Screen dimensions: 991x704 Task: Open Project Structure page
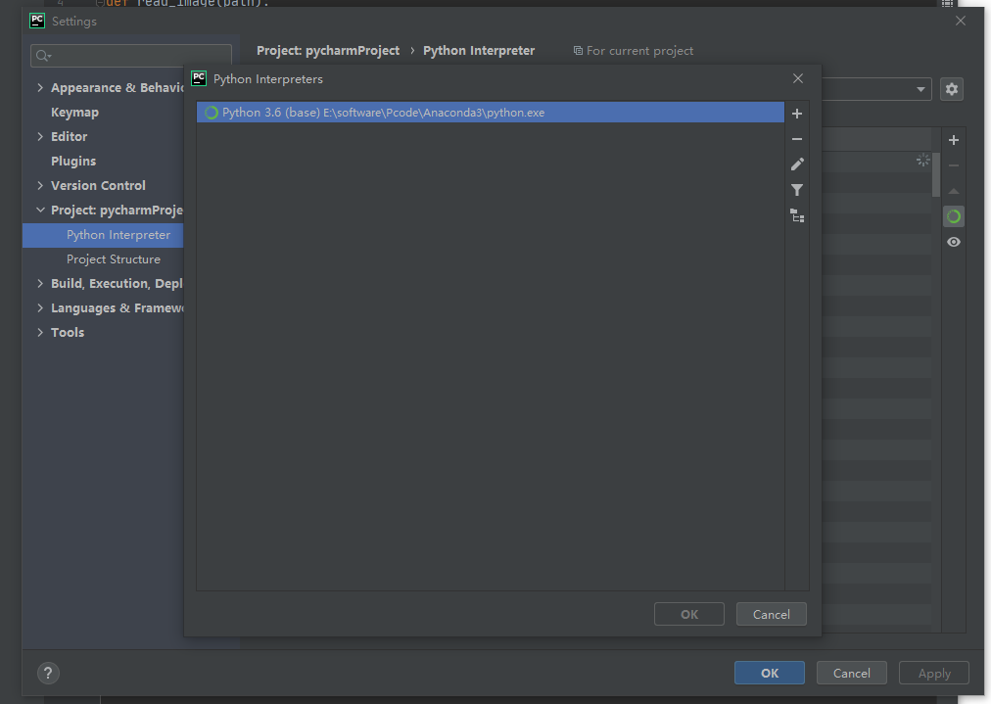click(x=114, y=259)
